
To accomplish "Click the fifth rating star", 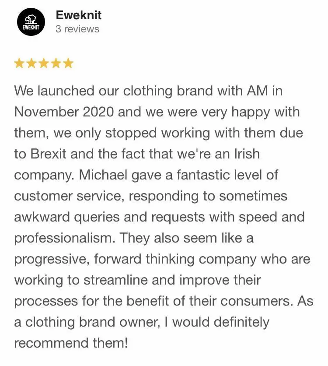I will [x=69, y=63].
